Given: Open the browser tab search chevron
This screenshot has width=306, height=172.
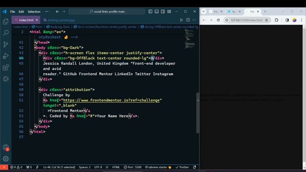Looking at the screenshot, I should pyautogui.click(x=204, y=11).
